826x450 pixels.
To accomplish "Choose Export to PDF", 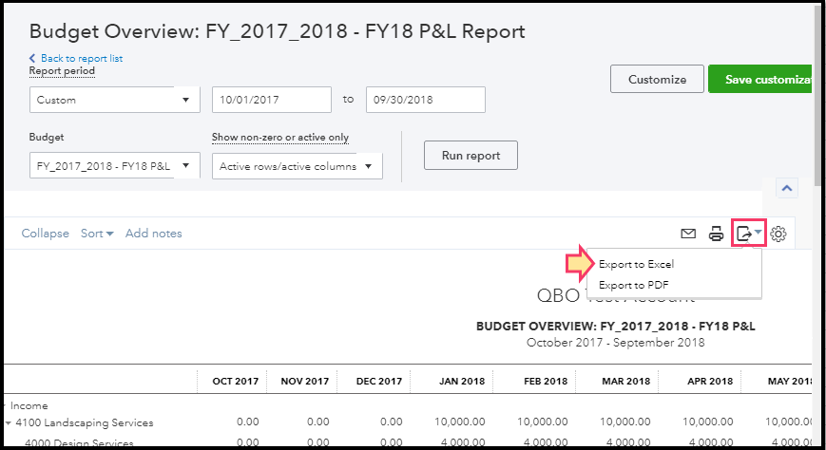I will click(634, 285).
